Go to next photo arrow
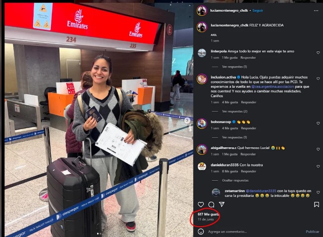323x237 pixels. click(187, 120)
